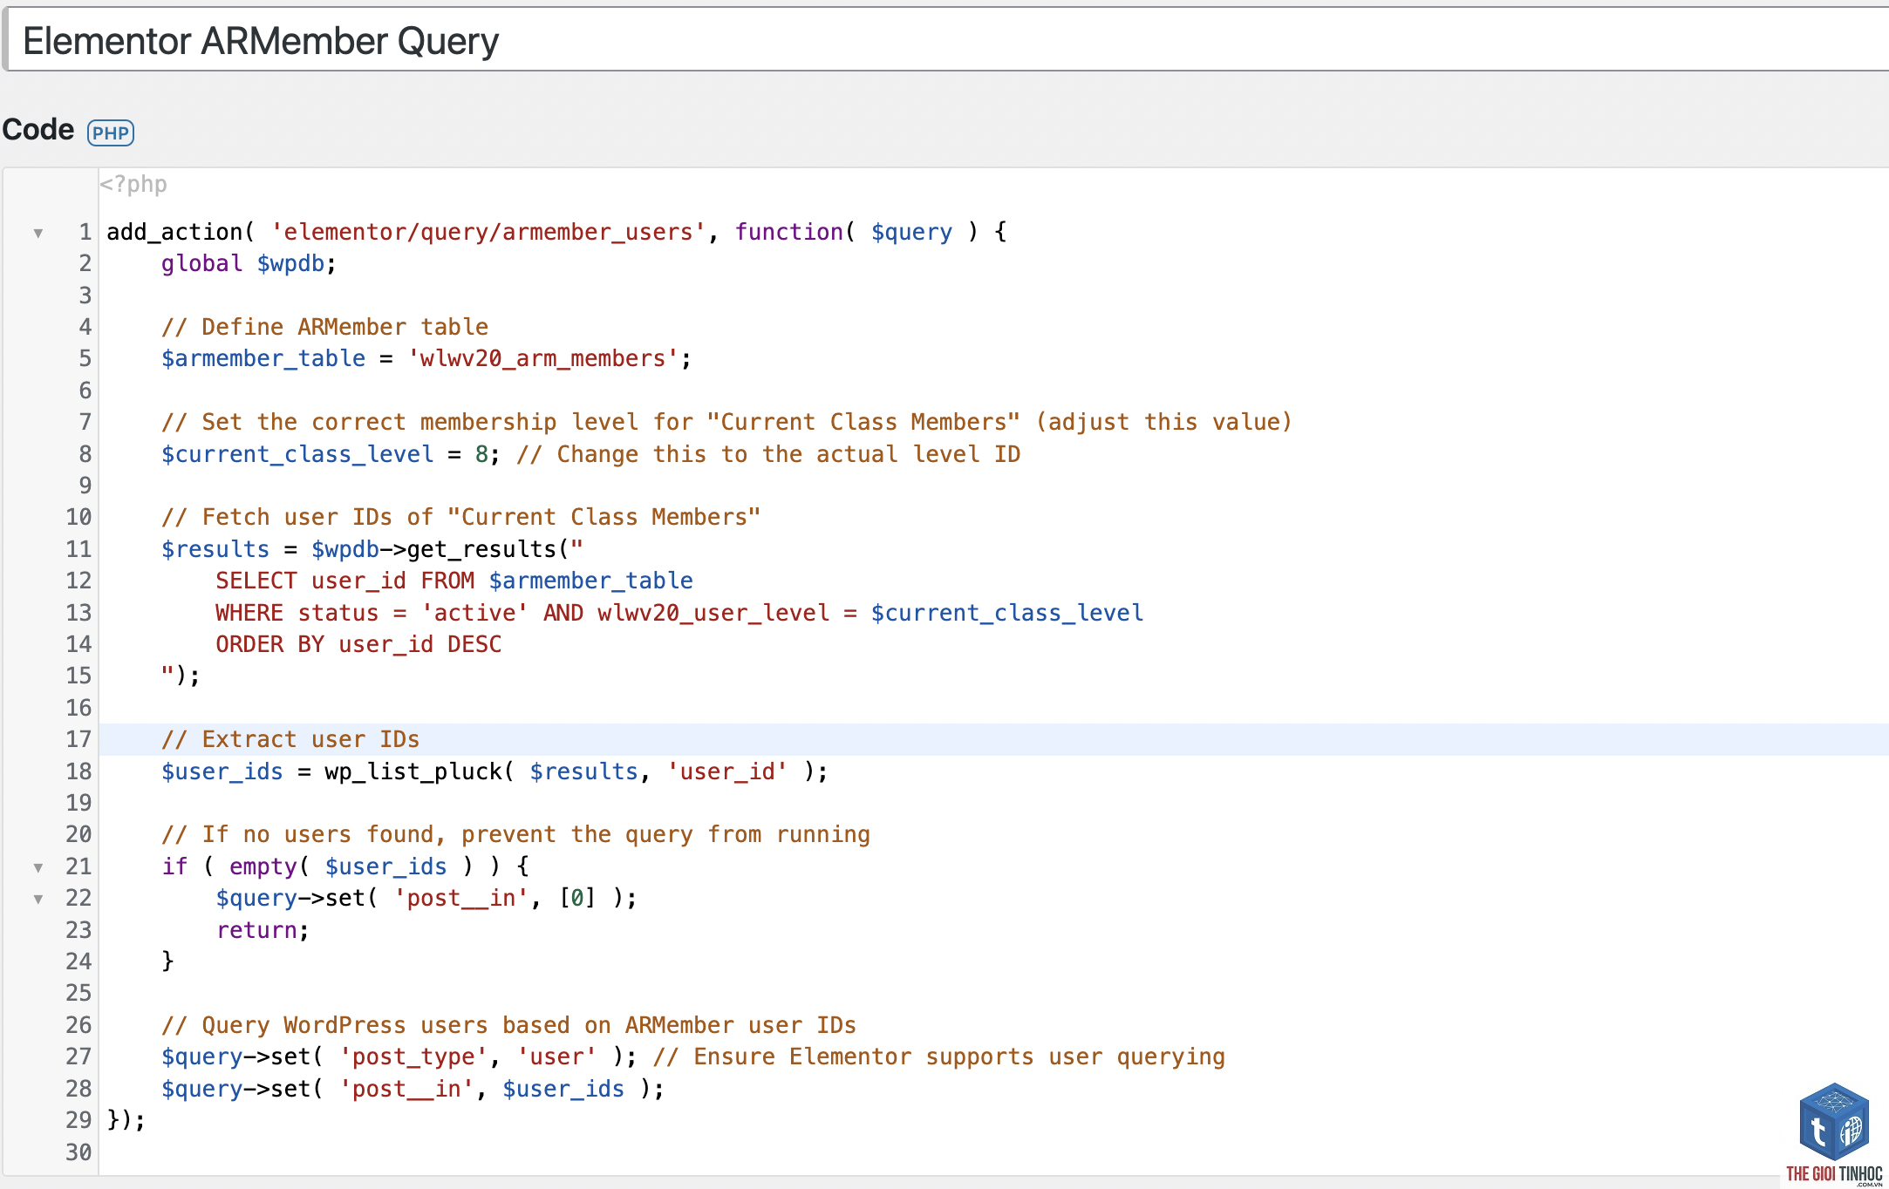Screen dimensions: 1889x1189
Task: Click the '<?php' opening tag text
Action: (x=133, y=184)
